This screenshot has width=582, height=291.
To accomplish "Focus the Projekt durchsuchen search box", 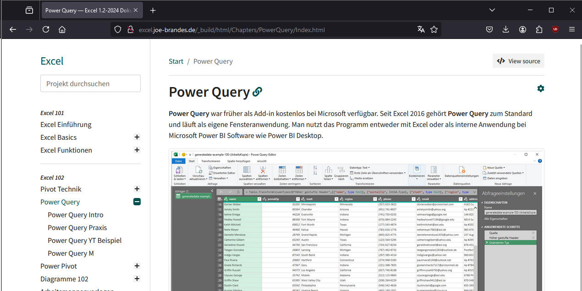I will coord(90,83).
